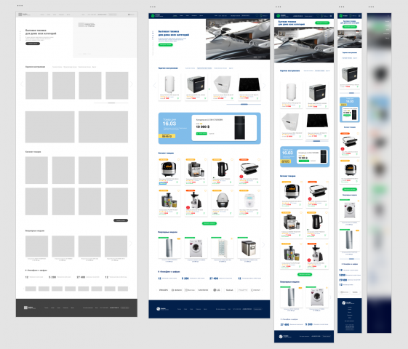The height and width of the screenshot is (349, 408).
Task: Click dark show-more button on wireframe catalog
Action: 121,220
